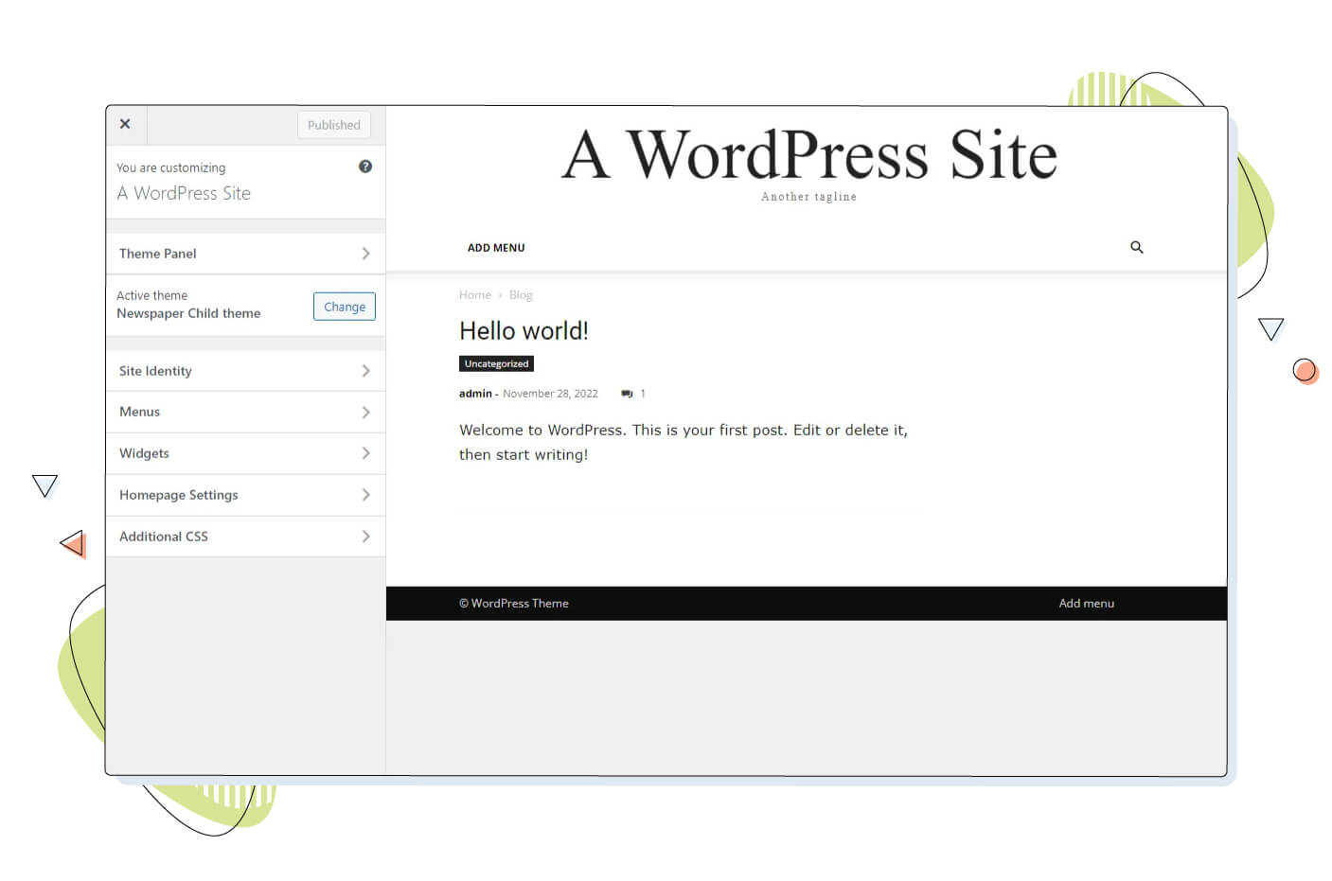Expand the Theme Panel chevron

coord(365,254)
